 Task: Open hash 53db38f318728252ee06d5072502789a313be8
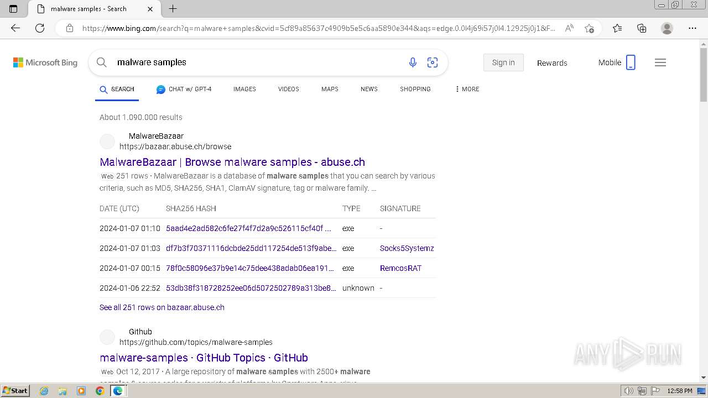[251, 288]
